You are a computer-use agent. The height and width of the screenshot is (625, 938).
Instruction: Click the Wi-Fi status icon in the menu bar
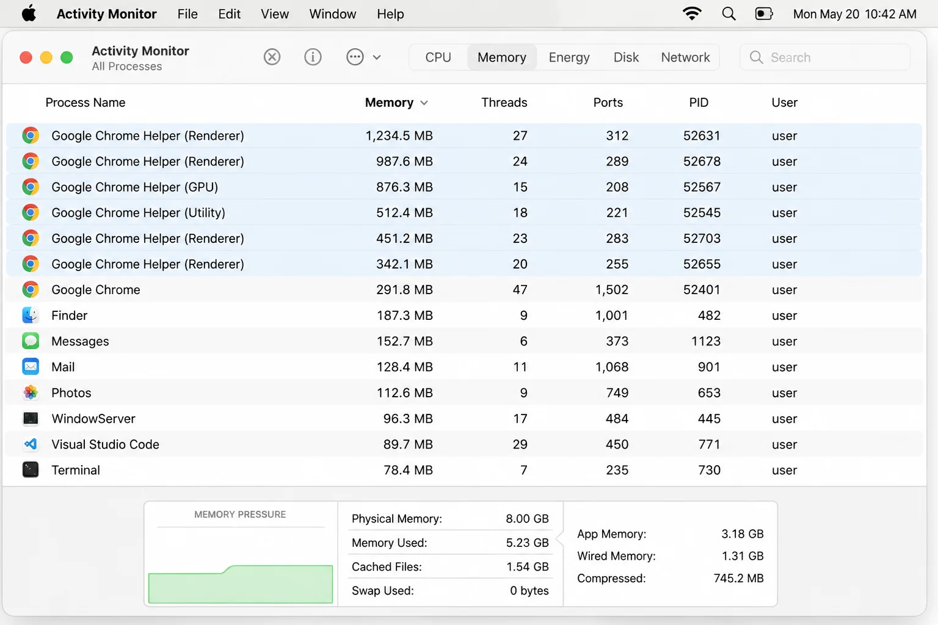[x=692, y=13]
